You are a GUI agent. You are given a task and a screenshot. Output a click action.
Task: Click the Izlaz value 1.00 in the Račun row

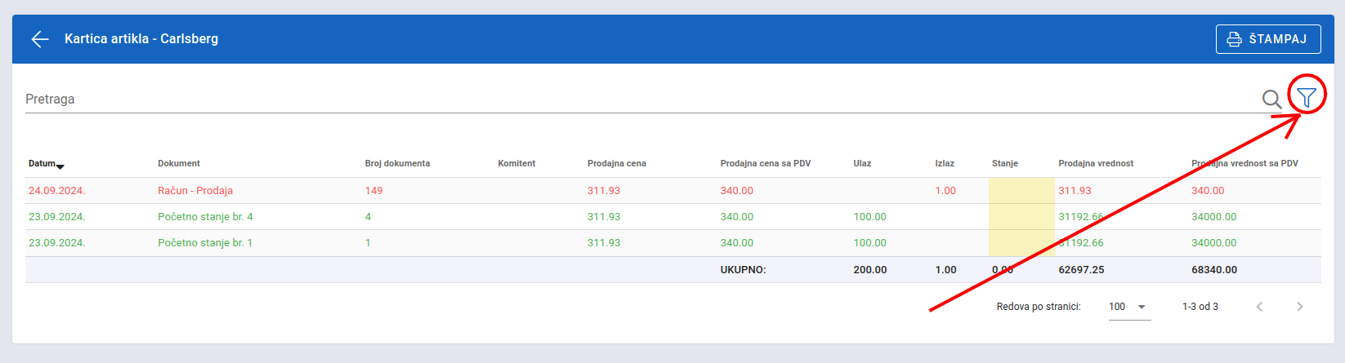[945, 190]
